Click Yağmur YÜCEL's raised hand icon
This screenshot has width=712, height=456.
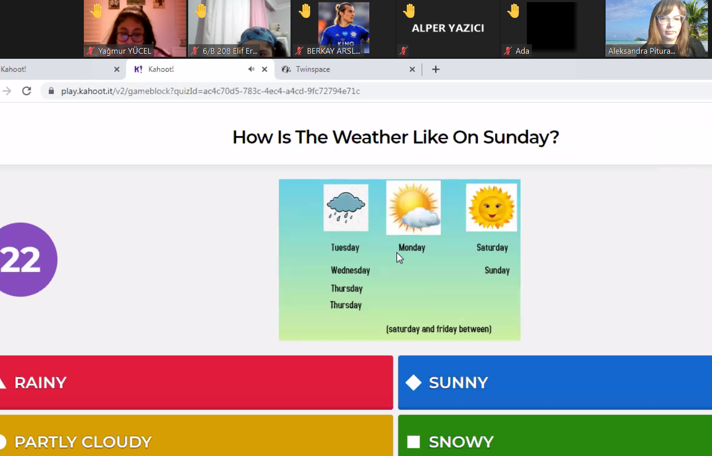96,11
